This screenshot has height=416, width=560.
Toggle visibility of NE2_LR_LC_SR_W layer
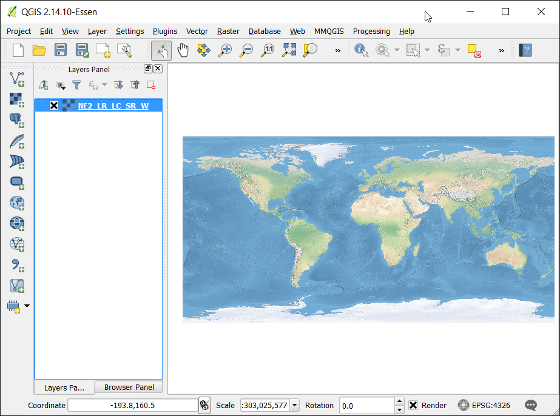pyautogui.click(x=54, y=106)
